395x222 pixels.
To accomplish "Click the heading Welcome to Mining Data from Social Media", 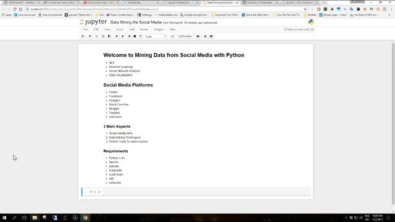I will [x=173, y=55].
